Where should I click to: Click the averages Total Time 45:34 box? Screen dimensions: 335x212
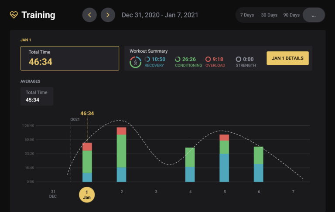coord(37,96)
